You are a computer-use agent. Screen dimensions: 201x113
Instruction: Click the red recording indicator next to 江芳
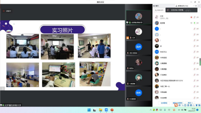[x=191, y=17]
